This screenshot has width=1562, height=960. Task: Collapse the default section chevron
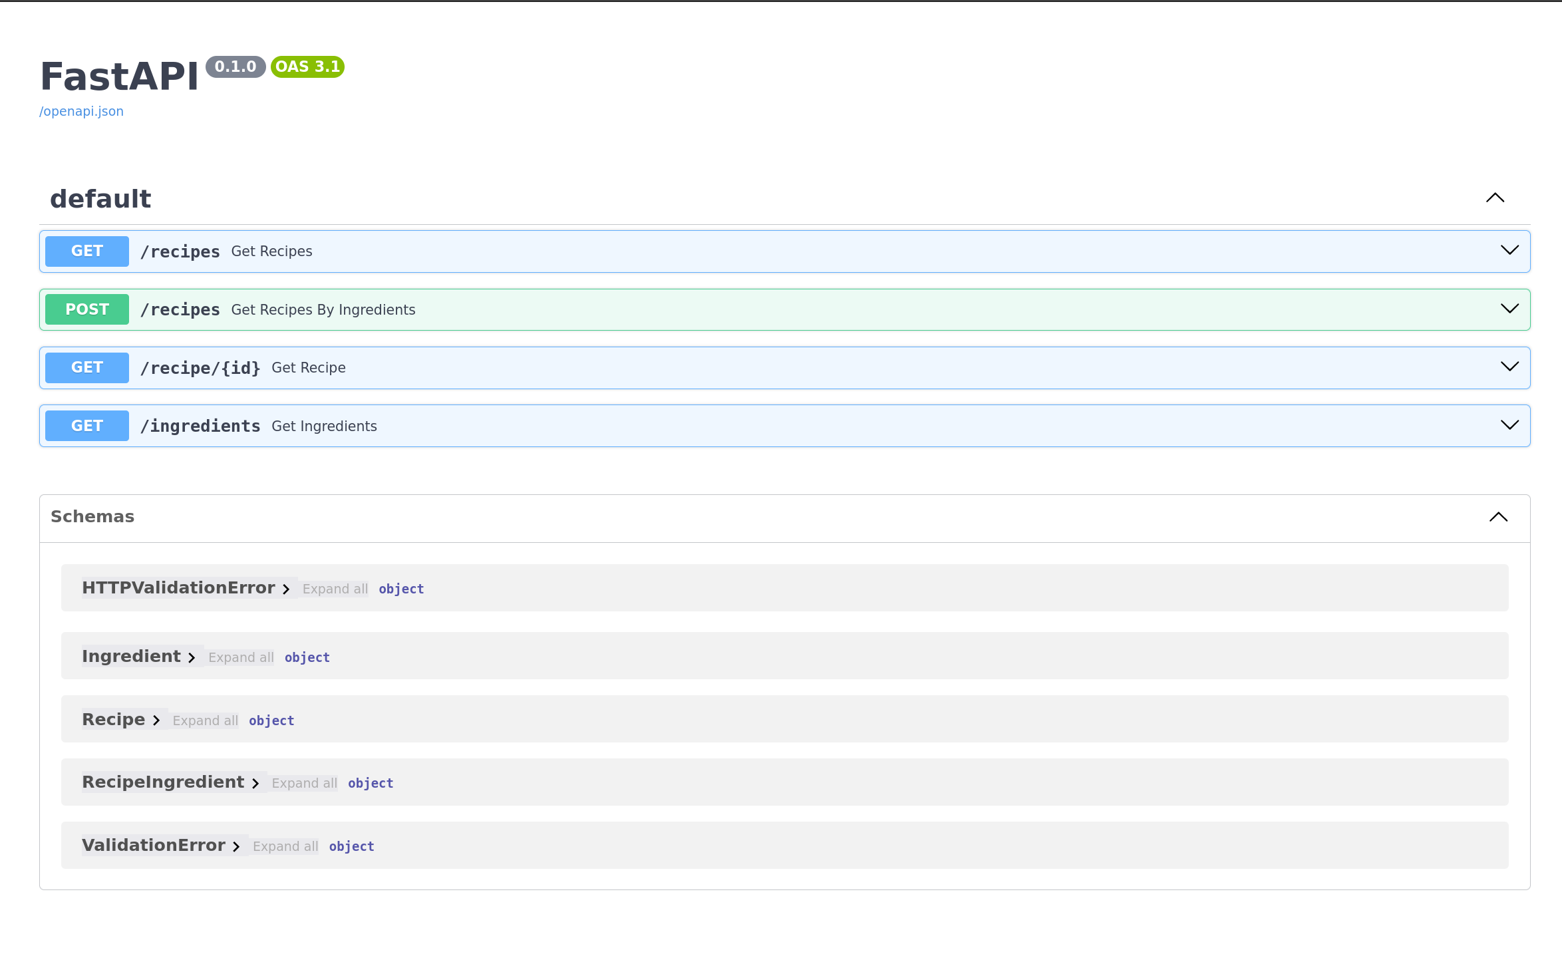point(1495,198)
